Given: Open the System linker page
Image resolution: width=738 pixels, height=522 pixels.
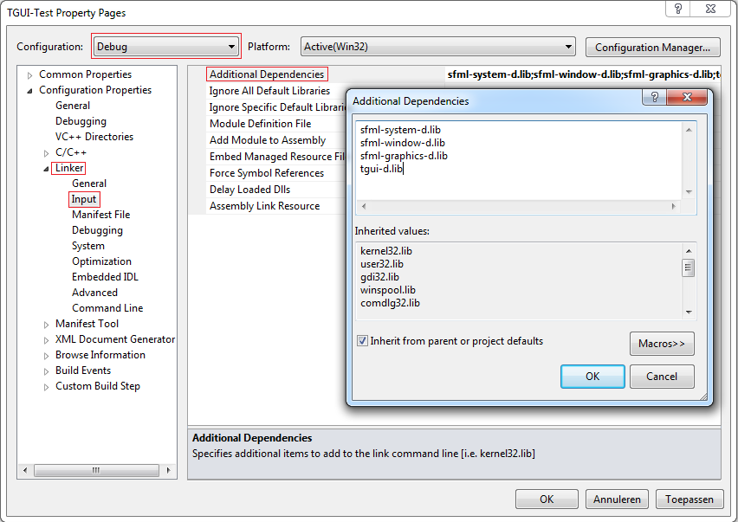Looking at the screenshot, I should point(88,246).
